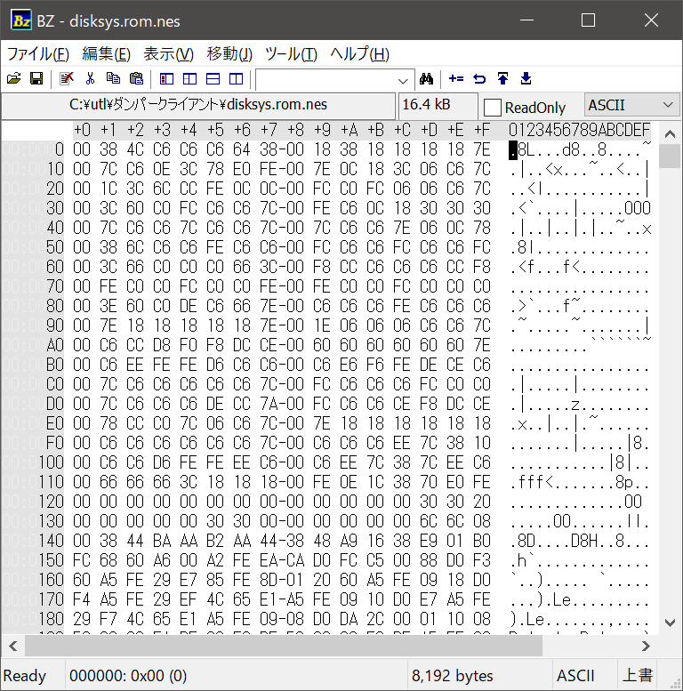The width and height of the screenshot is (683, 691).
Task: Click hex byte F4 at start of row 170
Action: tap(82, 599)
